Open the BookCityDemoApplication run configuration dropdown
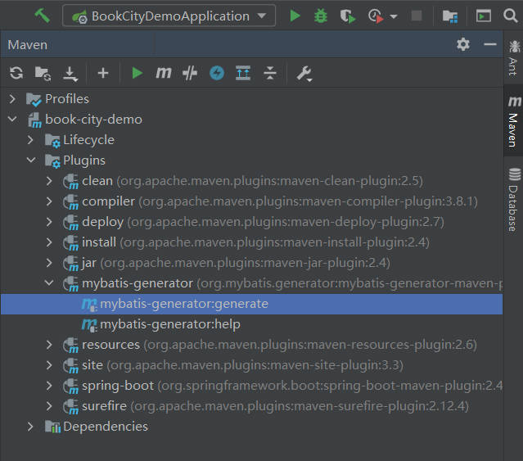This screenshot has width=523, height=461. tap(169, 16)
